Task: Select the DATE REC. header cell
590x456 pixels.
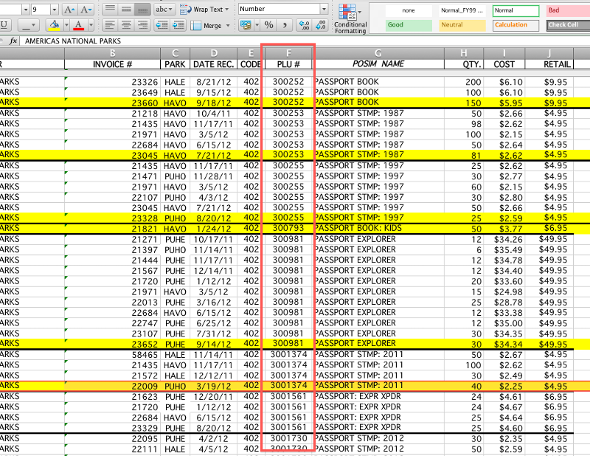Action: click(213, 64)
